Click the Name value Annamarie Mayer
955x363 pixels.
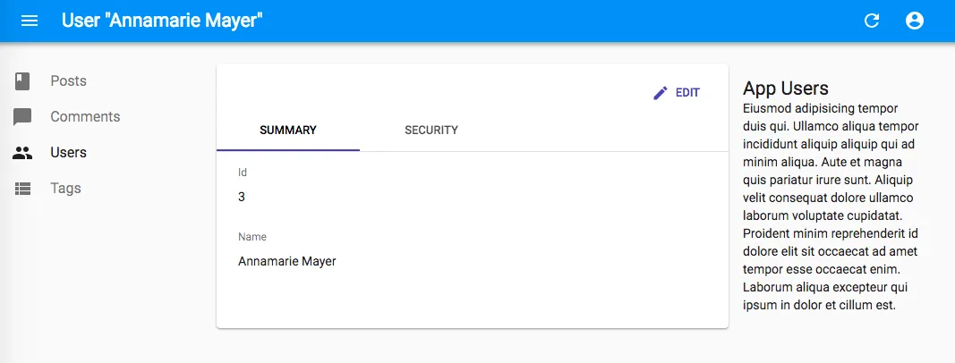(286, 262)
